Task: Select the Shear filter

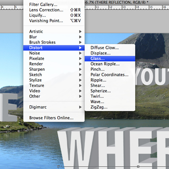Action: tap(110, 85)
